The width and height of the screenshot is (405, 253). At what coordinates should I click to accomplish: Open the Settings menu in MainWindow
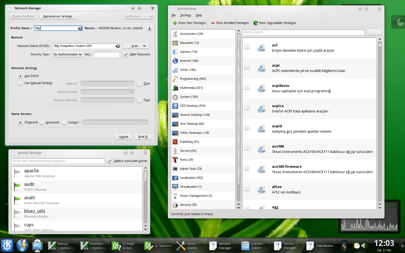[x=185, y=15]
